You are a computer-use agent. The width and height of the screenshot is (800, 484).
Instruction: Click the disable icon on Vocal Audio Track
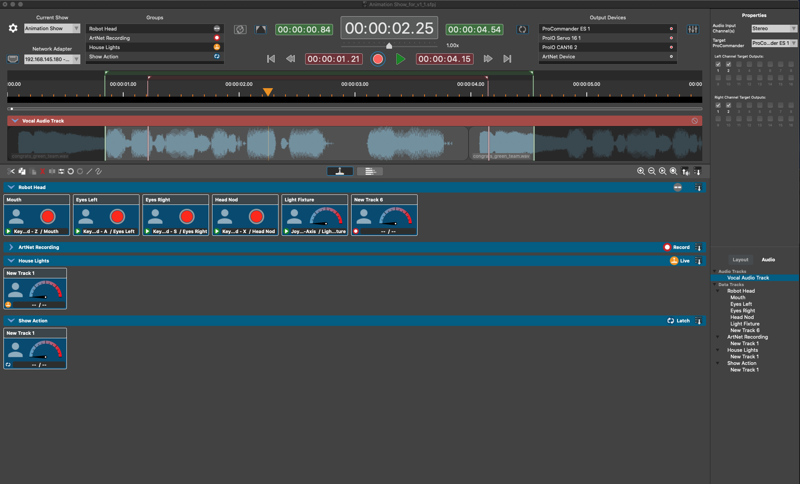pos(695,121)
